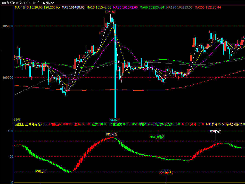Viewport: 245px width, 184px height.
Task: Click the MA5 101408.00 legend value
Action: (73, 7)
